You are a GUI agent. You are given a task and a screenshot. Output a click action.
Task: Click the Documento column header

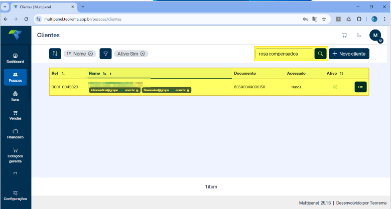[x=245, y=73]
